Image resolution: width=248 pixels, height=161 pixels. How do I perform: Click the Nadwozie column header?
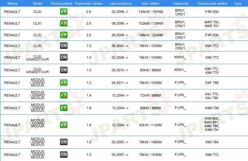181,3
